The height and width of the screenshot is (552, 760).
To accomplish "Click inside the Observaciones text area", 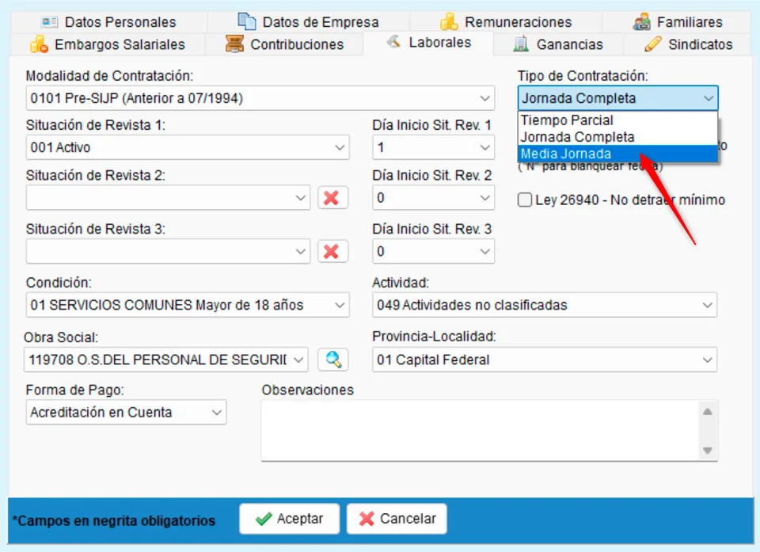I will tap(481, 431).
